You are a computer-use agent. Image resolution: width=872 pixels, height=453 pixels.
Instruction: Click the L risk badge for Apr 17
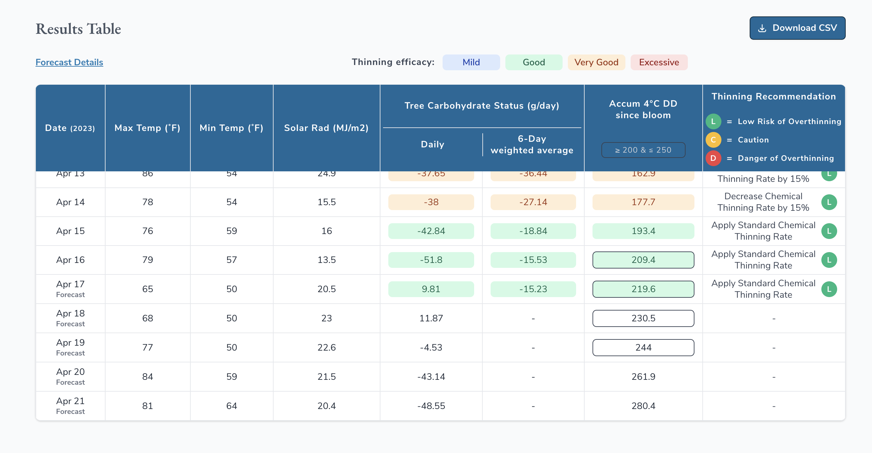tap(829, 289)
